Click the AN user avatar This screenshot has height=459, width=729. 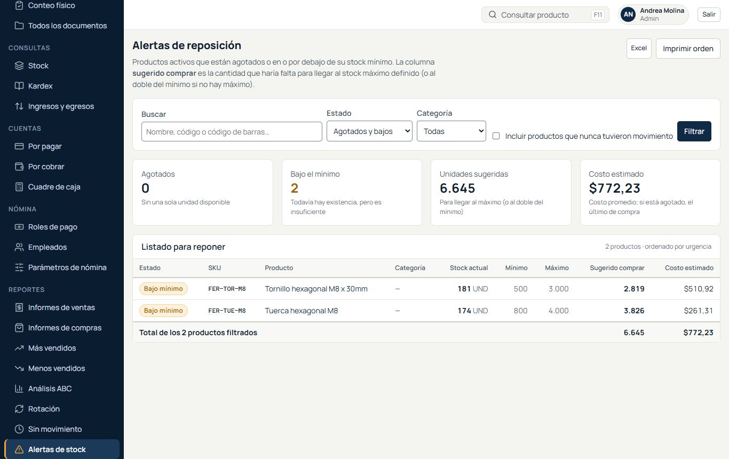point(629,14)
